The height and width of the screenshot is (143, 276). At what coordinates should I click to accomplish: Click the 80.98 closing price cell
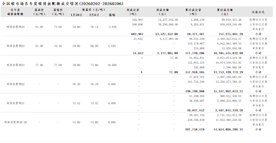[94, 46]
